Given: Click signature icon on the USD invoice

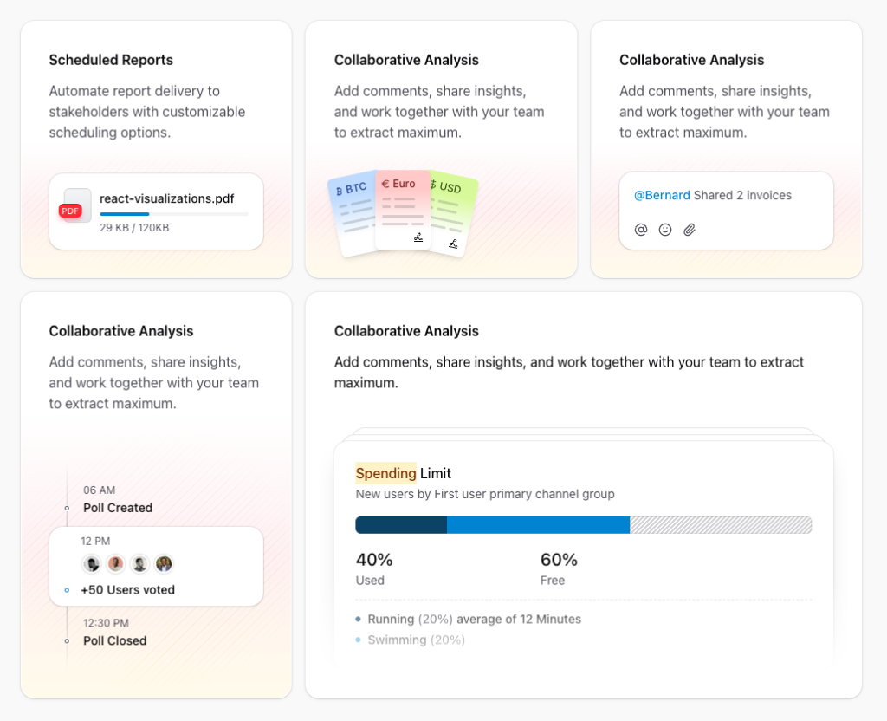Looking at the screenshot, I should pyautogui.click(x=453, y=244).
